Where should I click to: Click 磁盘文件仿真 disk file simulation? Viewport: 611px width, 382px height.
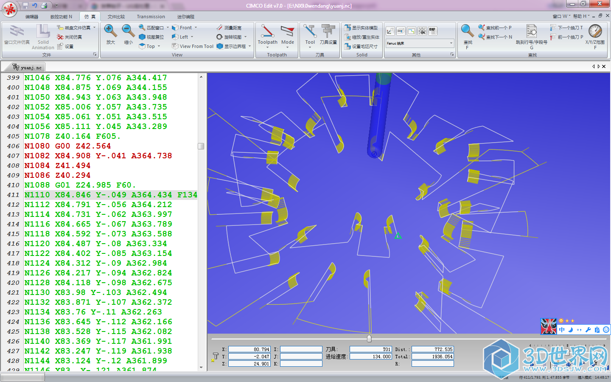(x=73, y=28)
